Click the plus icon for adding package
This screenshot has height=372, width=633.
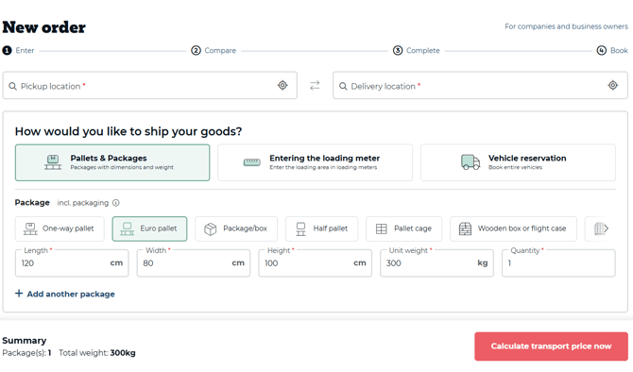click(19, 294)
